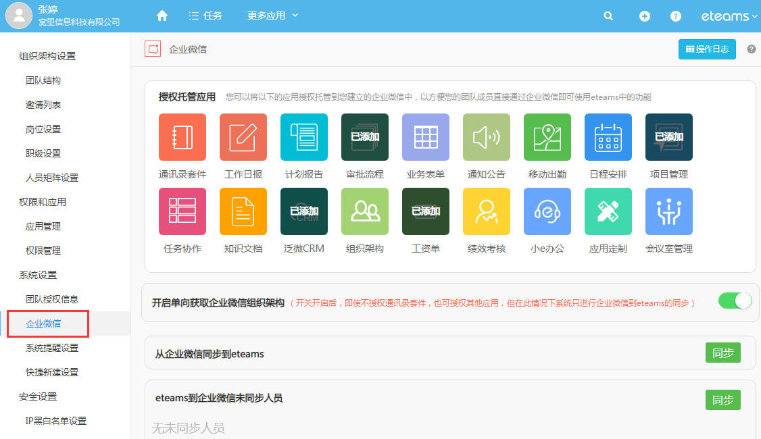This screenshot has height=439, width=761.
Task: Go to 岗位设置 in the sidebar
Action: 43,129
